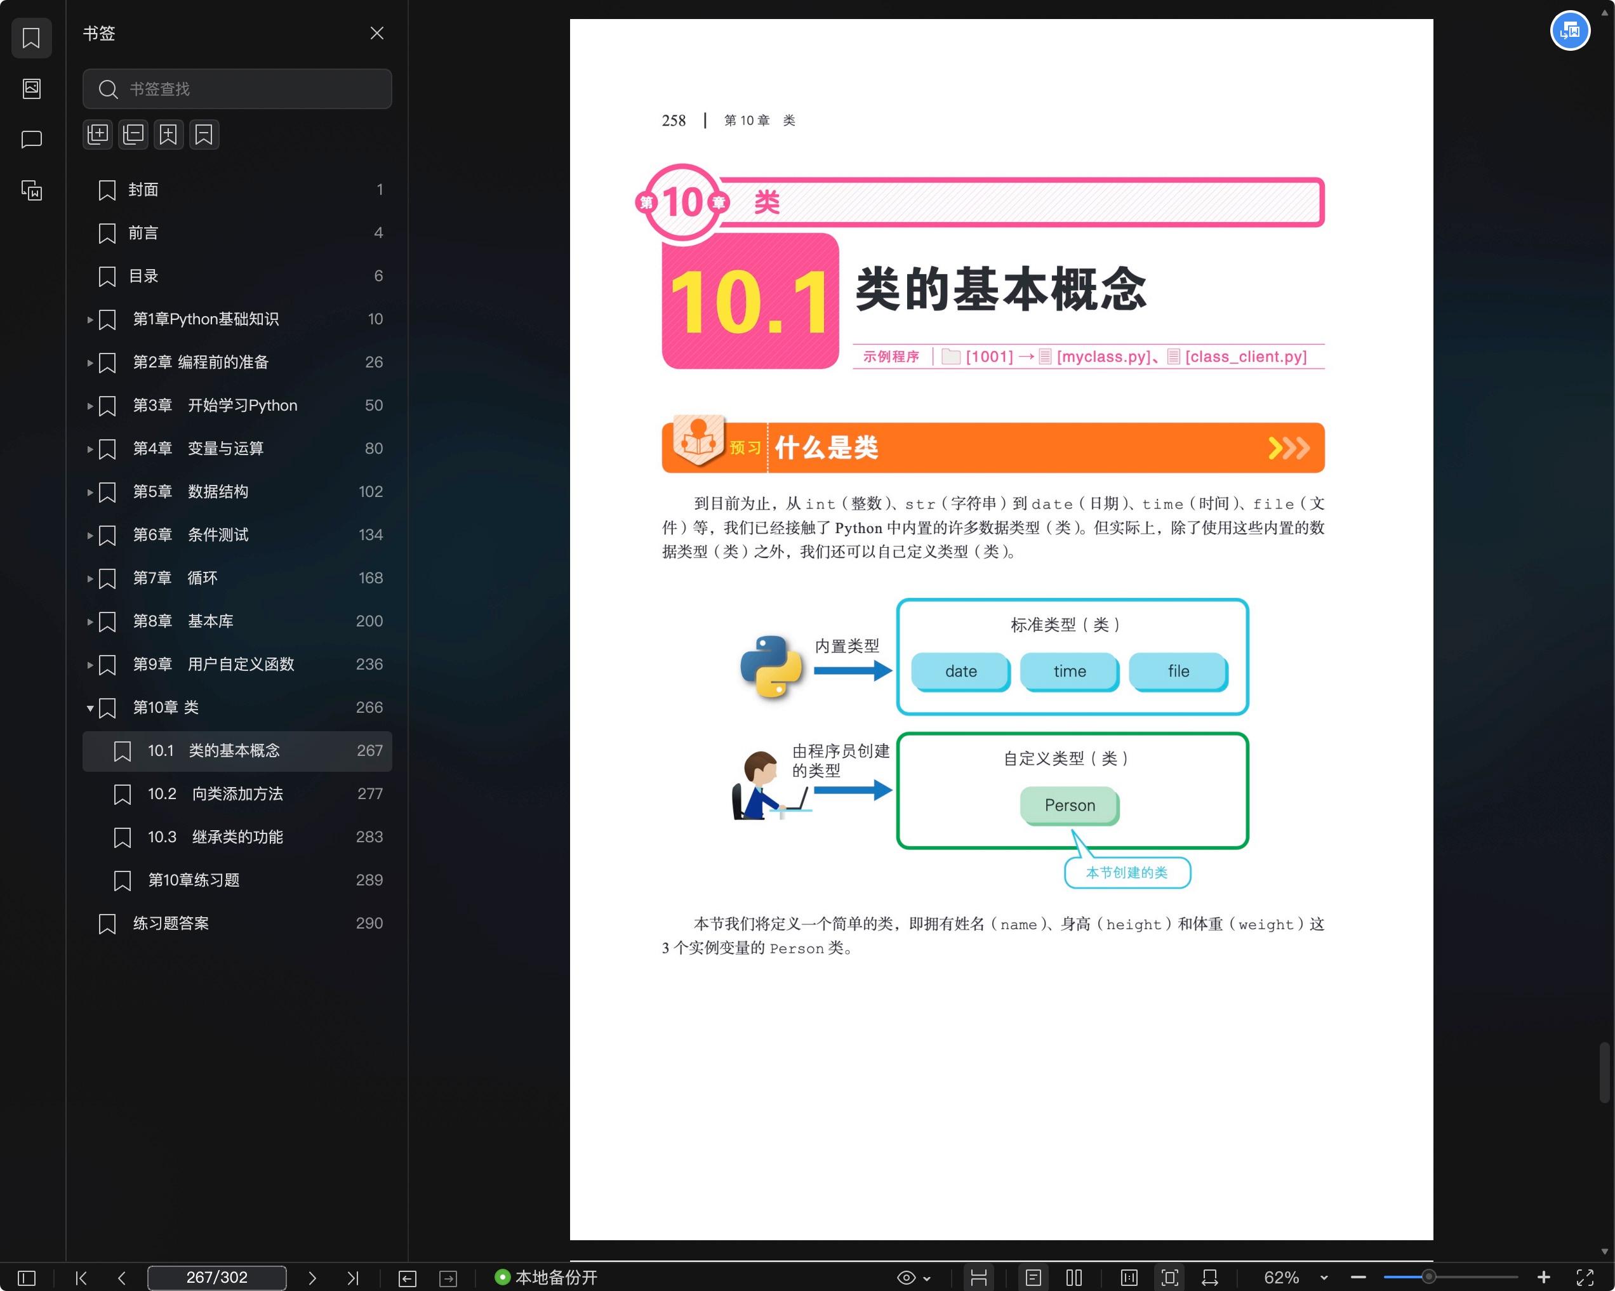Image resolution: width=1615 pixels, height=1291 pixels.
Task: Fit page to width icon
Action: point(1210,1278)
